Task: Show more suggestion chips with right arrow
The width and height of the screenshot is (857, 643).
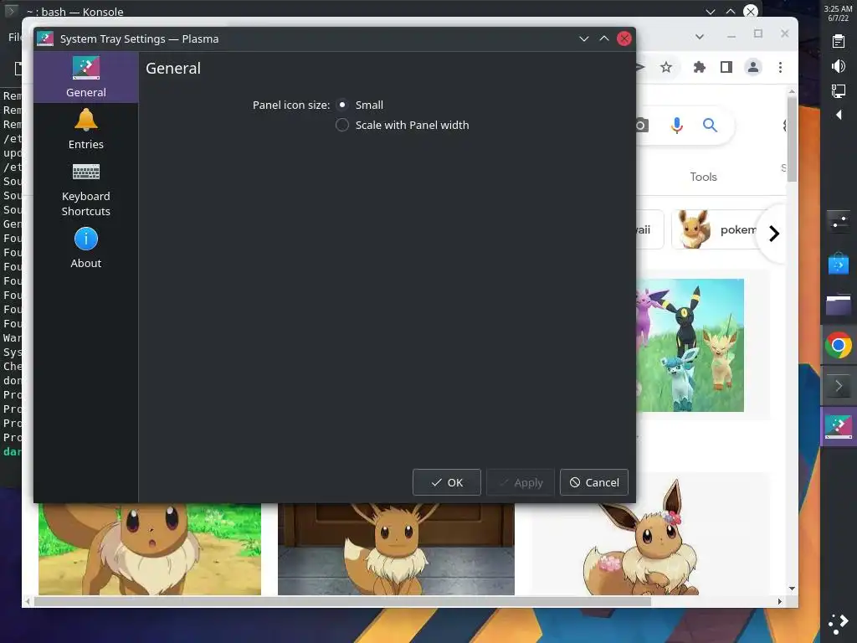Action: [x=774, y=234]
